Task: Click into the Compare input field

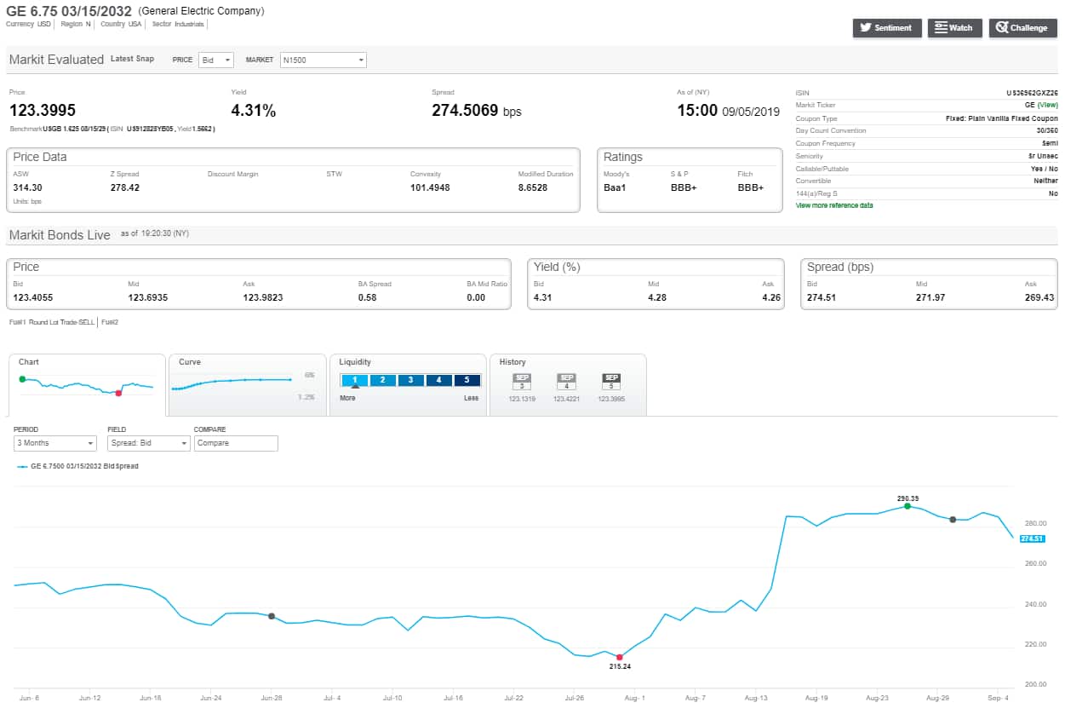Action: 236,443
